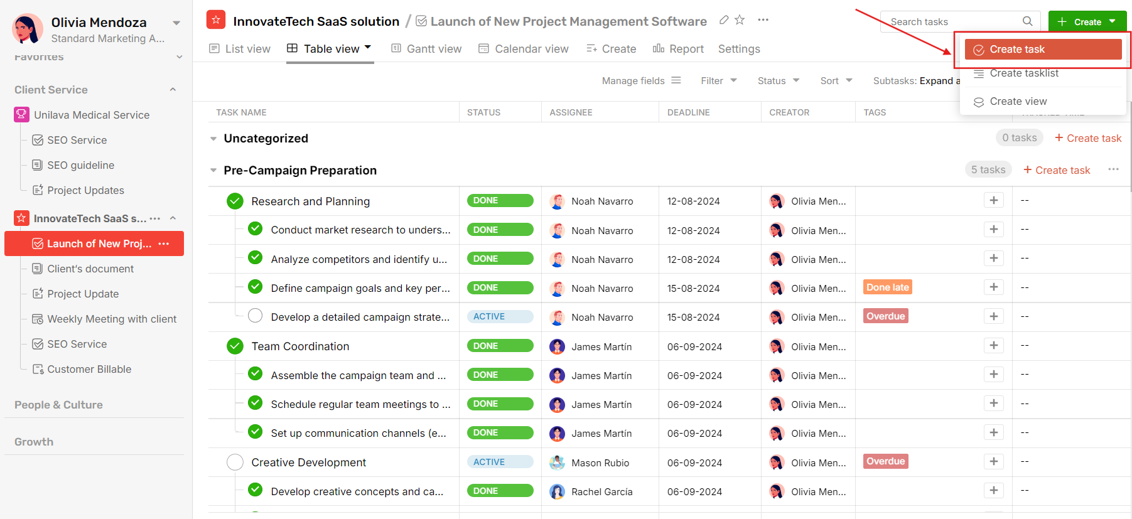The width and height of the screenshot is (1132, 519).
Task: Open Pre-Campaign Preparation more options
Action: pyautogui.click(x=1113, y=169)
